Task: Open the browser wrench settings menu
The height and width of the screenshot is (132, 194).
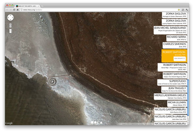Action: click(x=187, y=10)
